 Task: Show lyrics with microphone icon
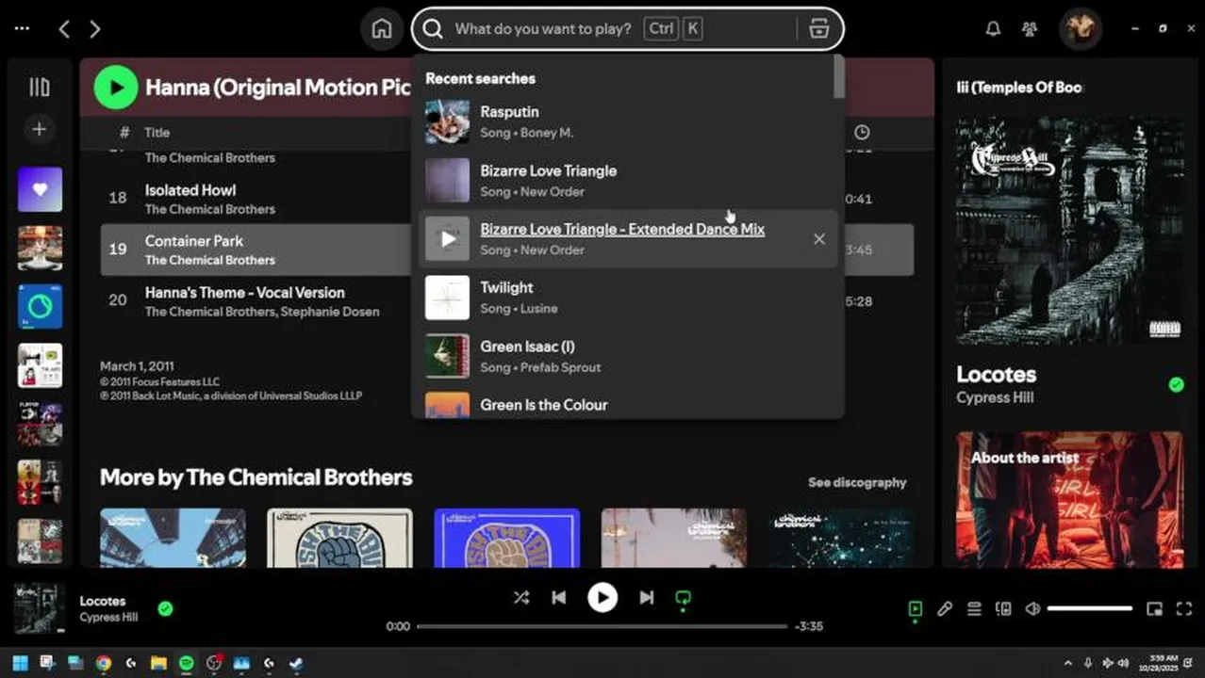pyautogui.click(x=945, y=609)
